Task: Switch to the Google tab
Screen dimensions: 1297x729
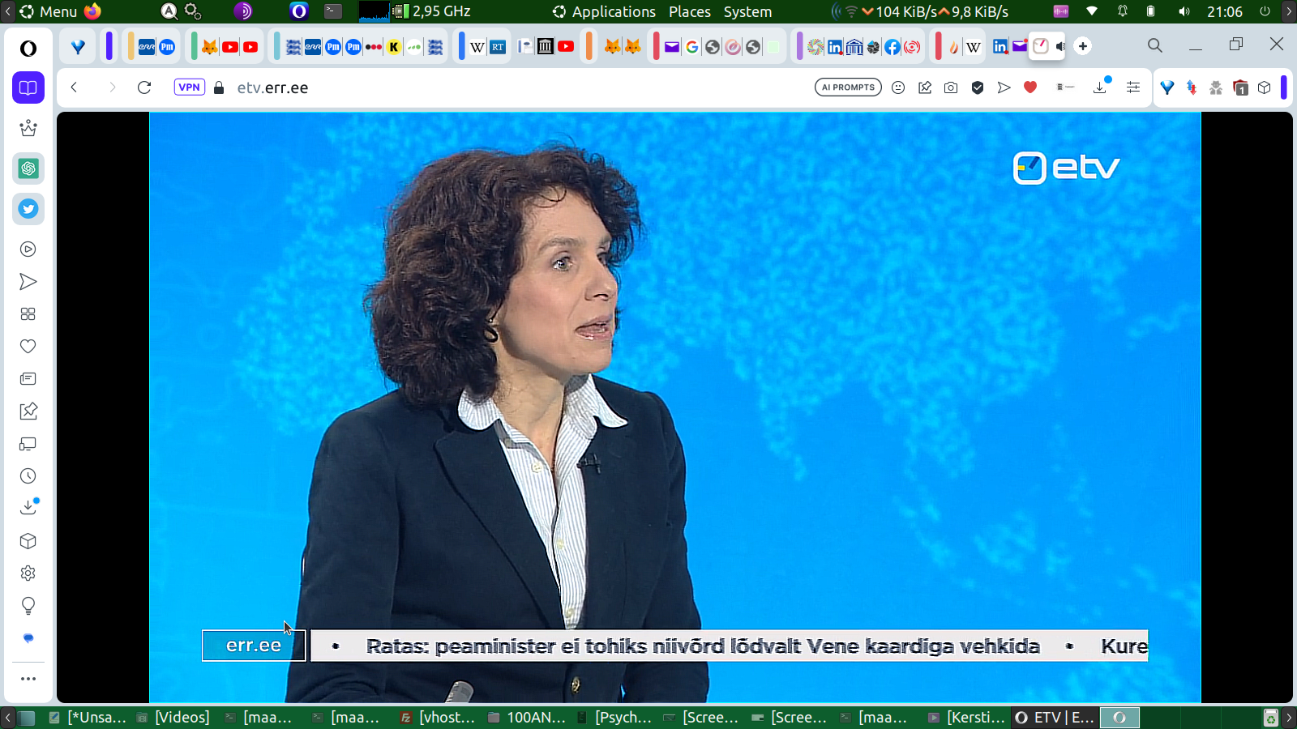Action: coord(692,47)
